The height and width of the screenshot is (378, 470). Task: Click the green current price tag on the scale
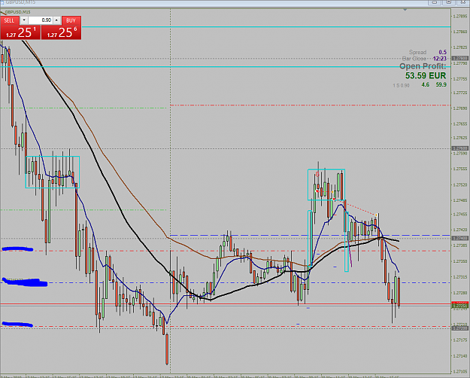[x=459, y=306]
